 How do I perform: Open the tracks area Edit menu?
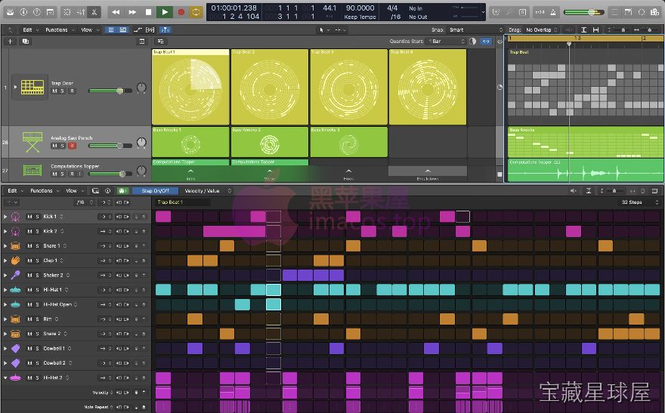30,29
